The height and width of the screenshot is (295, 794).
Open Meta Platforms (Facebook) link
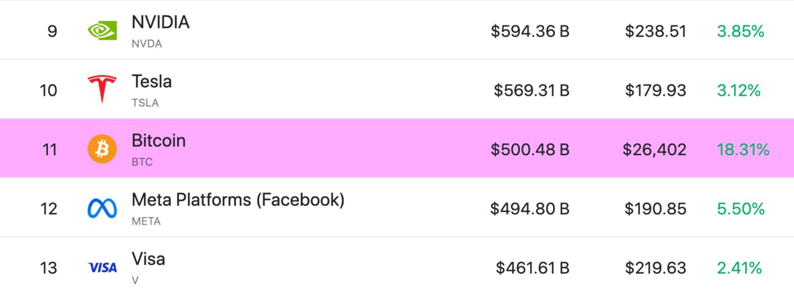tap(238, 200)
